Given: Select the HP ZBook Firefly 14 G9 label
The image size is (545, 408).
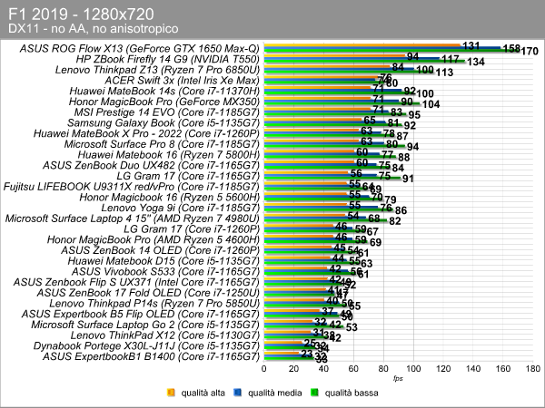Looking at the screenshot, I should pos(168,59).
